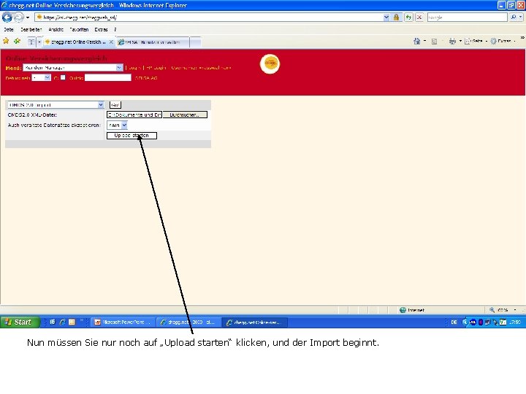Expand the Menü Kunden Manager dropdown

pos(73,68)
